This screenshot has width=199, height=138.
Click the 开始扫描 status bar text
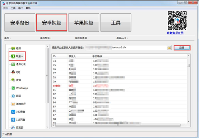coord(7,134)
